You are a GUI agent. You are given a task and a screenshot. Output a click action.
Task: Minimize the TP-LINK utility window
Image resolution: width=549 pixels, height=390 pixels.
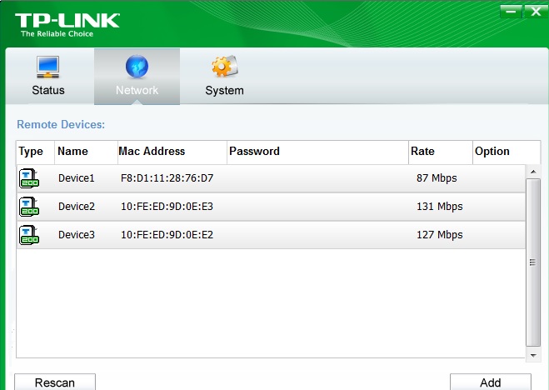(511, 12)
